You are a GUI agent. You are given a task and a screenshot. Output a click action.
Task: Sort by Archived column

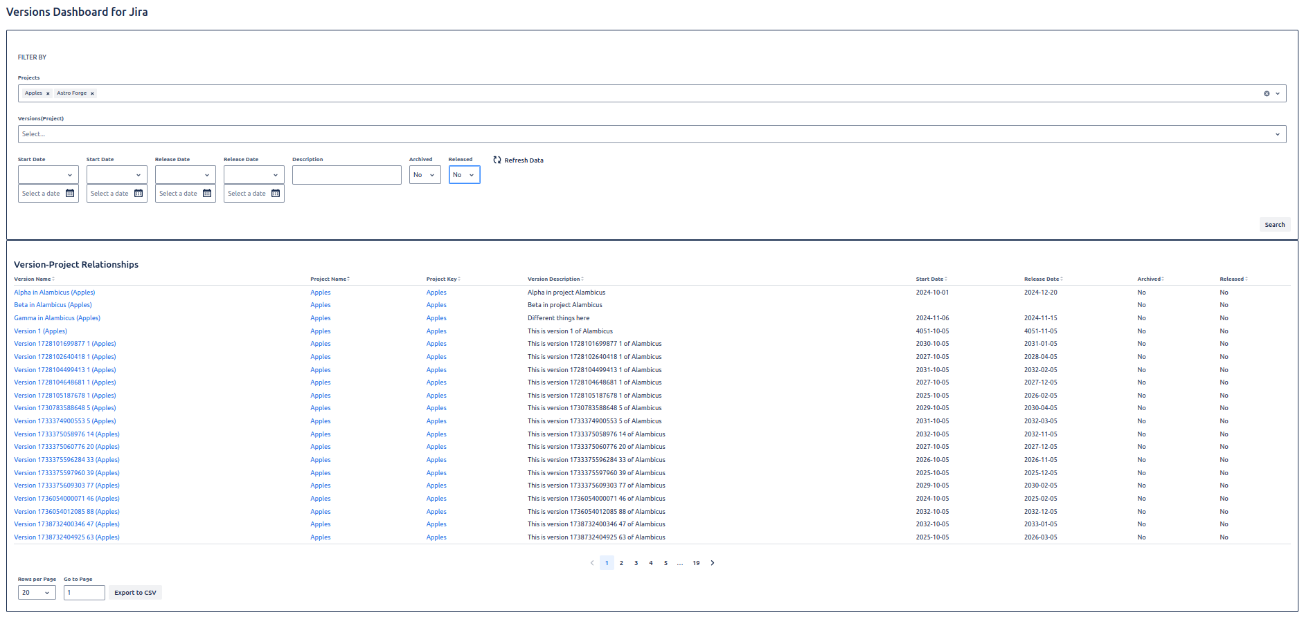click(x=1150, y=279)
